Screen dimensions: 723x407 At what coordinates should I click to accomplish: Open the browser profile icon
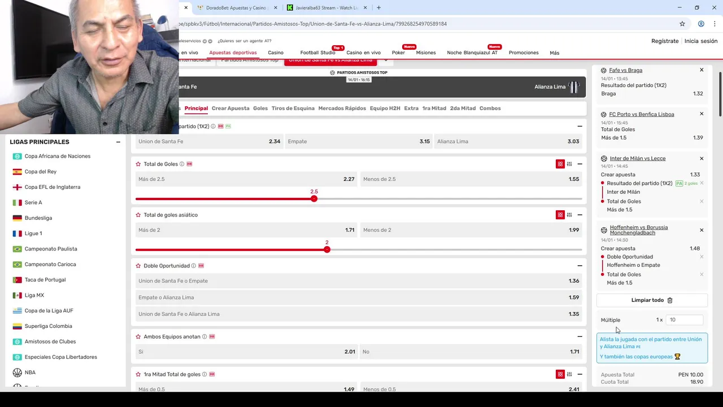click(701, 24)
